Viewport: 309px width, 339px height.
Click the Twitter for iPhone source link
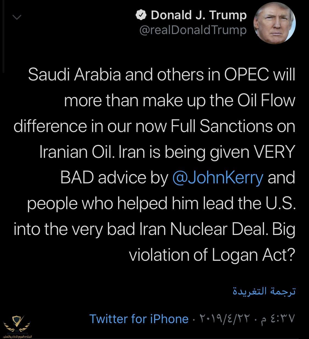click(x=139, y=319)
